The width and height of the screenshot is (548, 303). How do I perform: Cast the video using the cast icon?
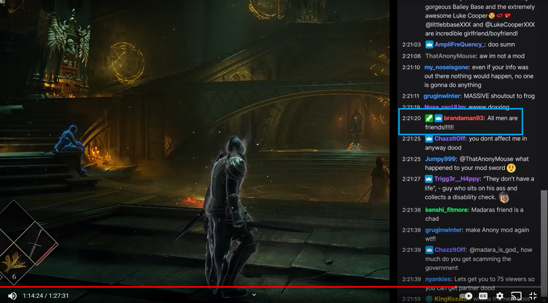click(x=516, y=296)
